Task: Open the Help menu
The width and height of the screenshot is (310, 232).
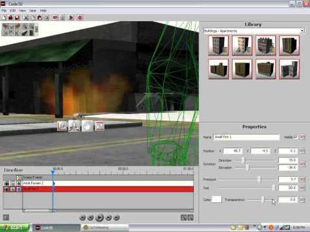Action: pos(43,10)
